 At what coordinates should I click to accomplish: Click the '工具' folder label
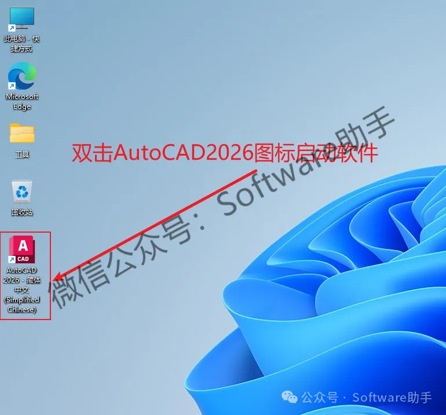22,155
